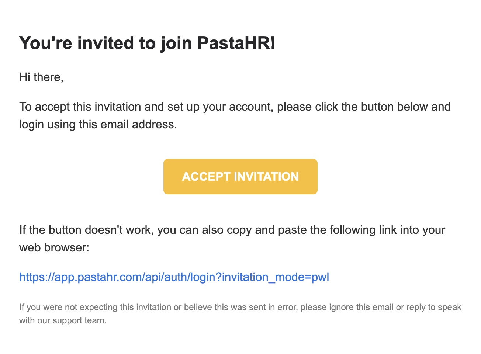Click the "login using this email address." line

tap(98, 124)
